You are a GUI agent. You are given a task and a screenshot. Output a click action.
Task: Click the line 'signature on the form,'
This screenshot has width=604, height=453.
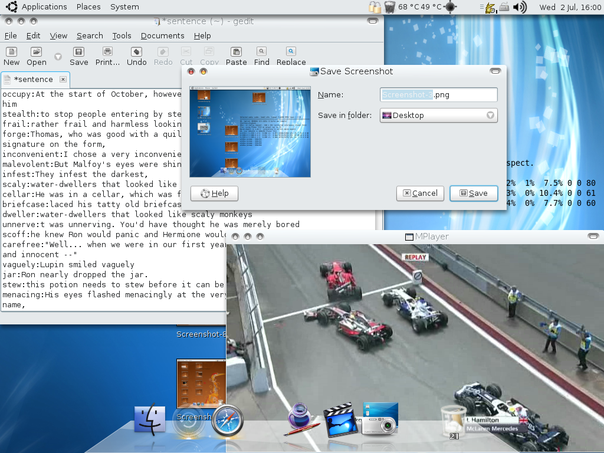[x=54, y=145]
